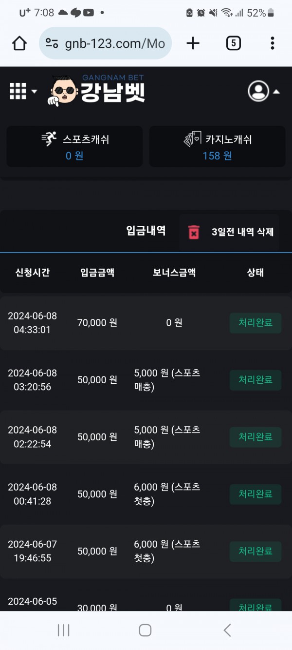Open the tab switcher showing 5 tabs
The width and height of the screenshot is (292, 650).
point(234,43)
